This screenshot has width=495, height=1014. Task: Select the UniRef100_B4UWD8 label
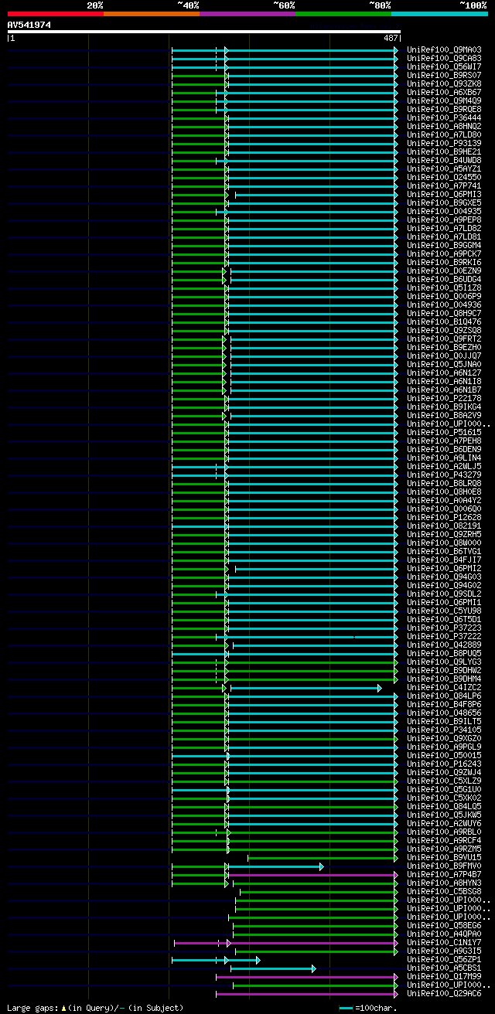pyautogui.click(x=444, y=160)
